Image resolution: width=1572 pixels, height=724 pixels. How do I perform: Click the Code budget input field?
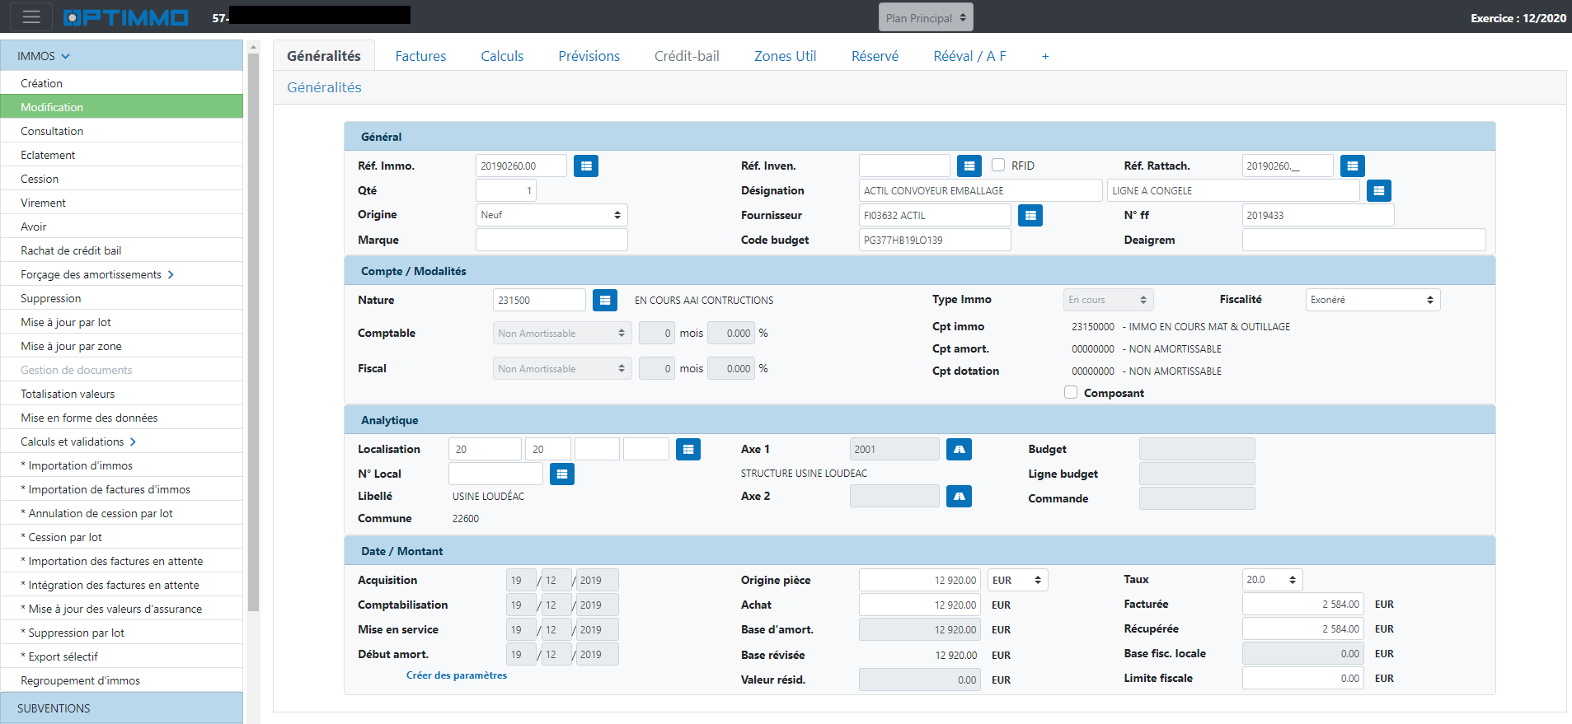935,240
